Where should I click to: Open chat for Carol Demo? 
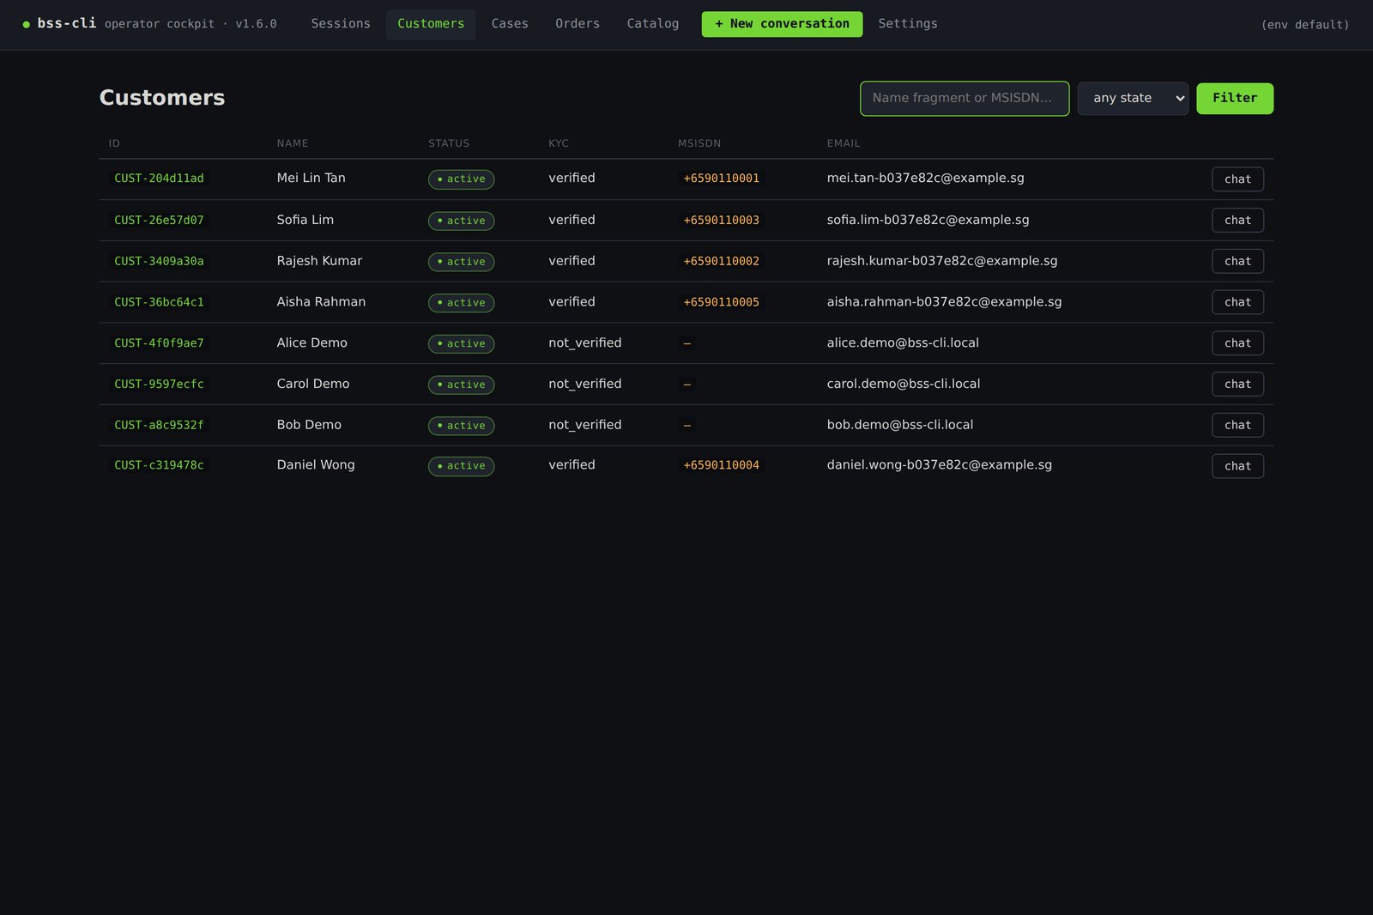1237,385
